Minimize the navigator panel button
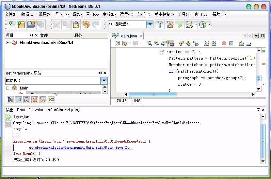Viewport: 271px width, 179px height. point(100,73)
